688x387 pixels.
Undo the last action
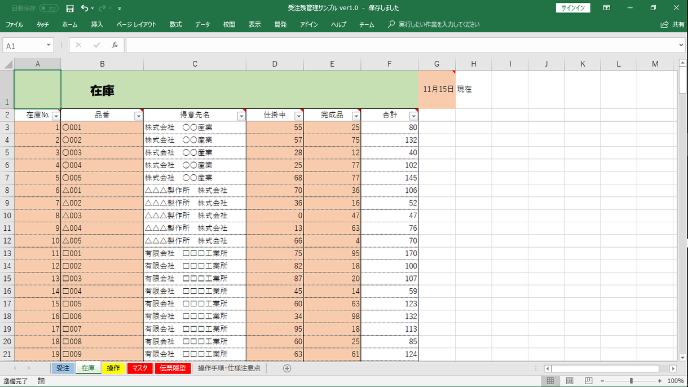pyautogui.click(x=85, y=8)
